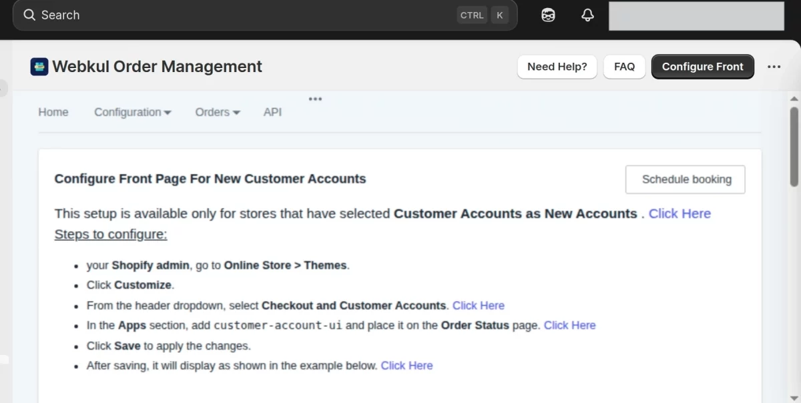Open the app header three-dot menu
This screenshot has width=801, height=403.
coord(774,67)
